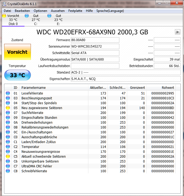The width and height of the screenshot is (184, 196).
Task: Click the ID column header
Action: tap(15, 88)
